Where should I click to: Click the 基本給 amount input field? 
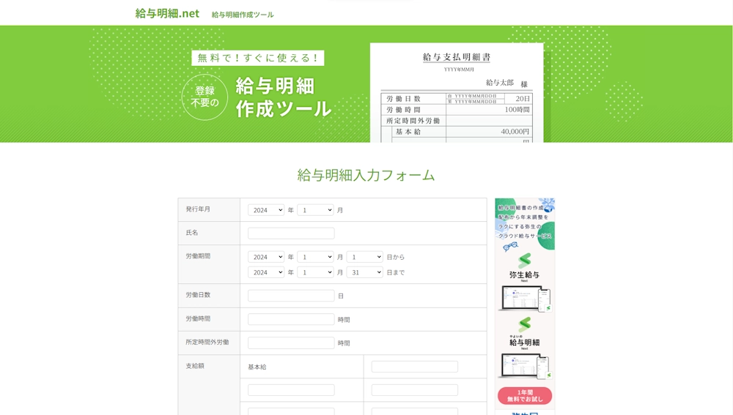click(x=414, y=367)
